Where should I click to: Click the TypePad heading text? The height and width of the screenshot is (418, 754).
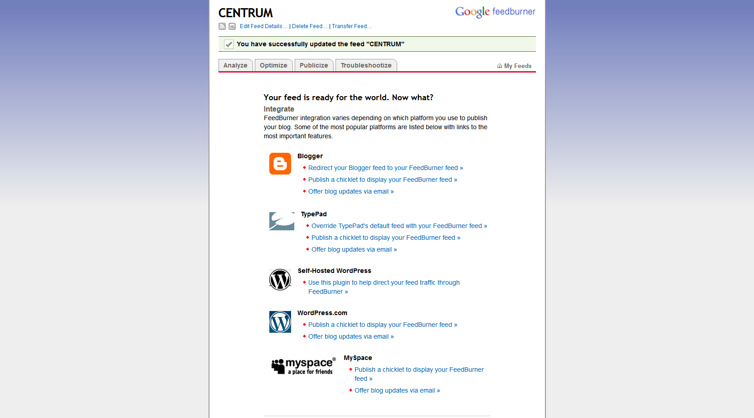point(314,214)
